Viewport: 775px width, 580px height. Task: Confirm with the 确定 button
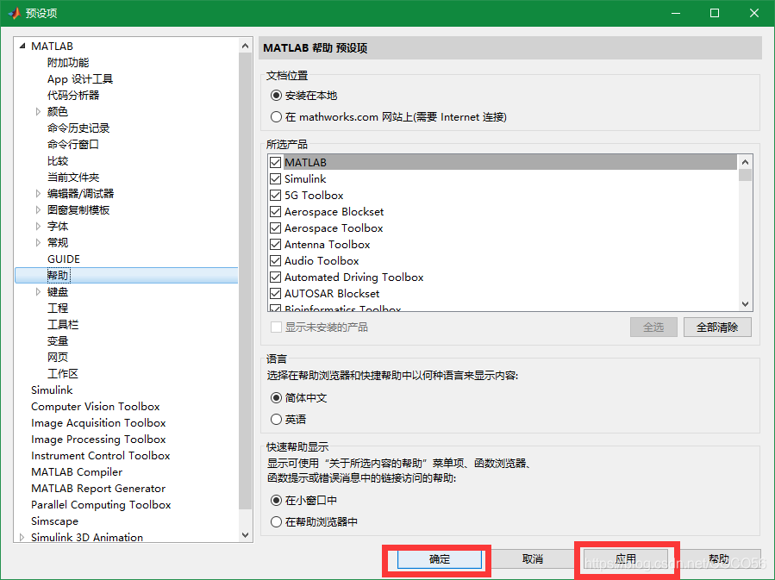tap(440, 559)
